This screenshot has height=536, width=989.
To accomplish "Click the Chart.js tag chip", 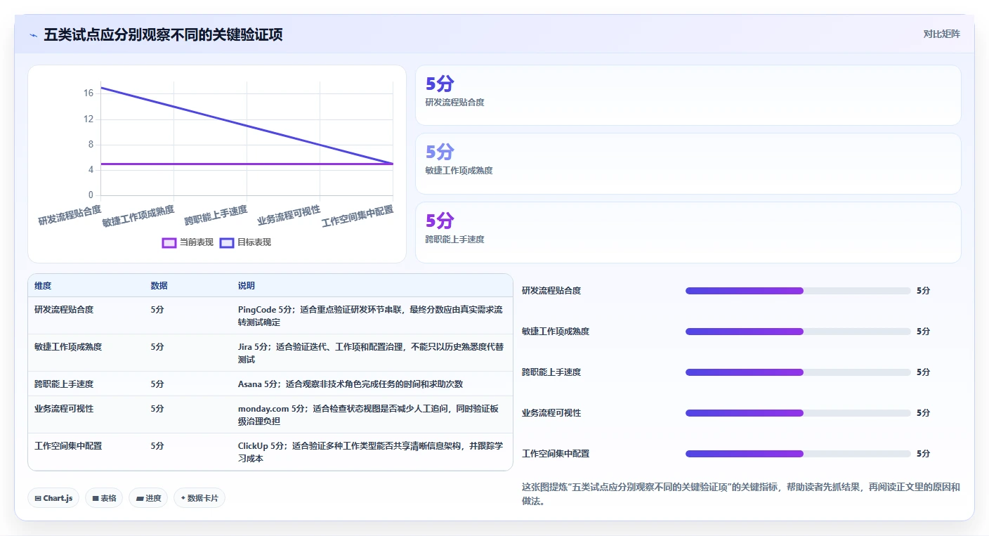I will [x=53, y=498].
